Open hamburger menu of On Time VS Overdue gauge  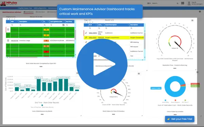139,73
